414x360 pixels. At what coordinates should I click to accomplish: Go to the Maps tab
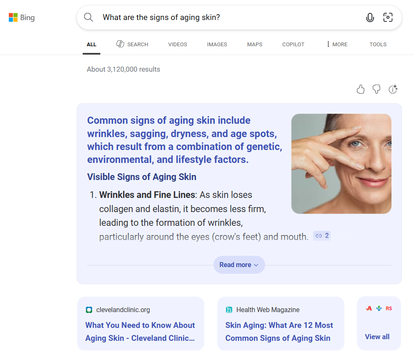254,44
